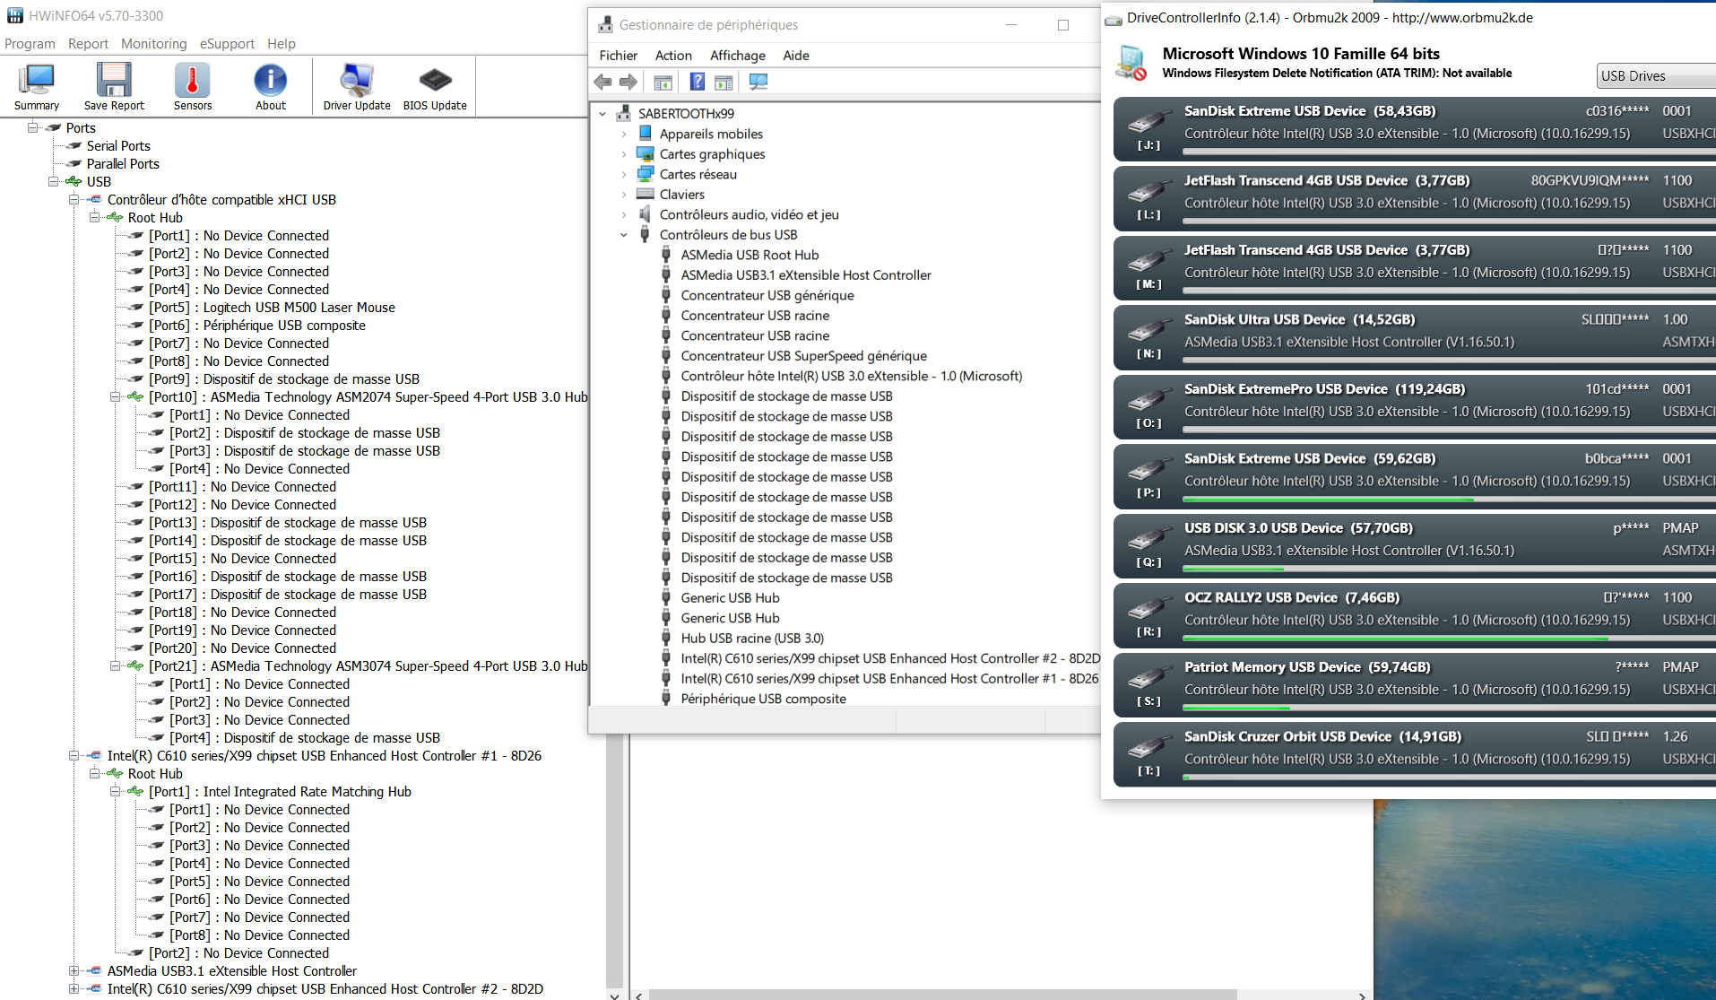Click usage bar of SanDisk Extreme 59,62GB
1716x1000 pixels.
1449,500
